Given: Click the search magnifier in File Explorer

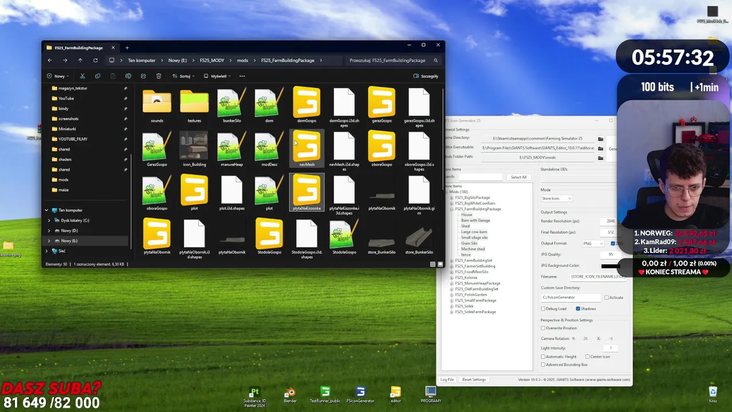Looking at the screenshot, I should tap(436, 60).
